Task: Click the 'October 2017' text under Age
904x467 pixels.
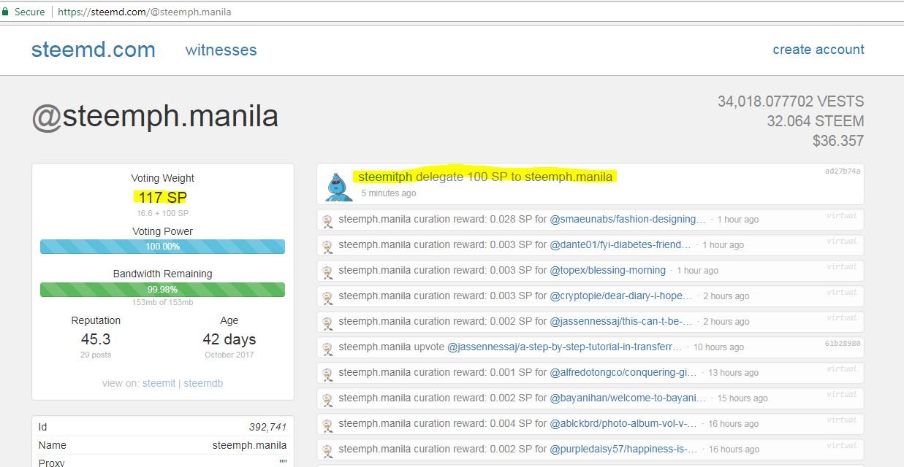Action: tap(229, 355)
